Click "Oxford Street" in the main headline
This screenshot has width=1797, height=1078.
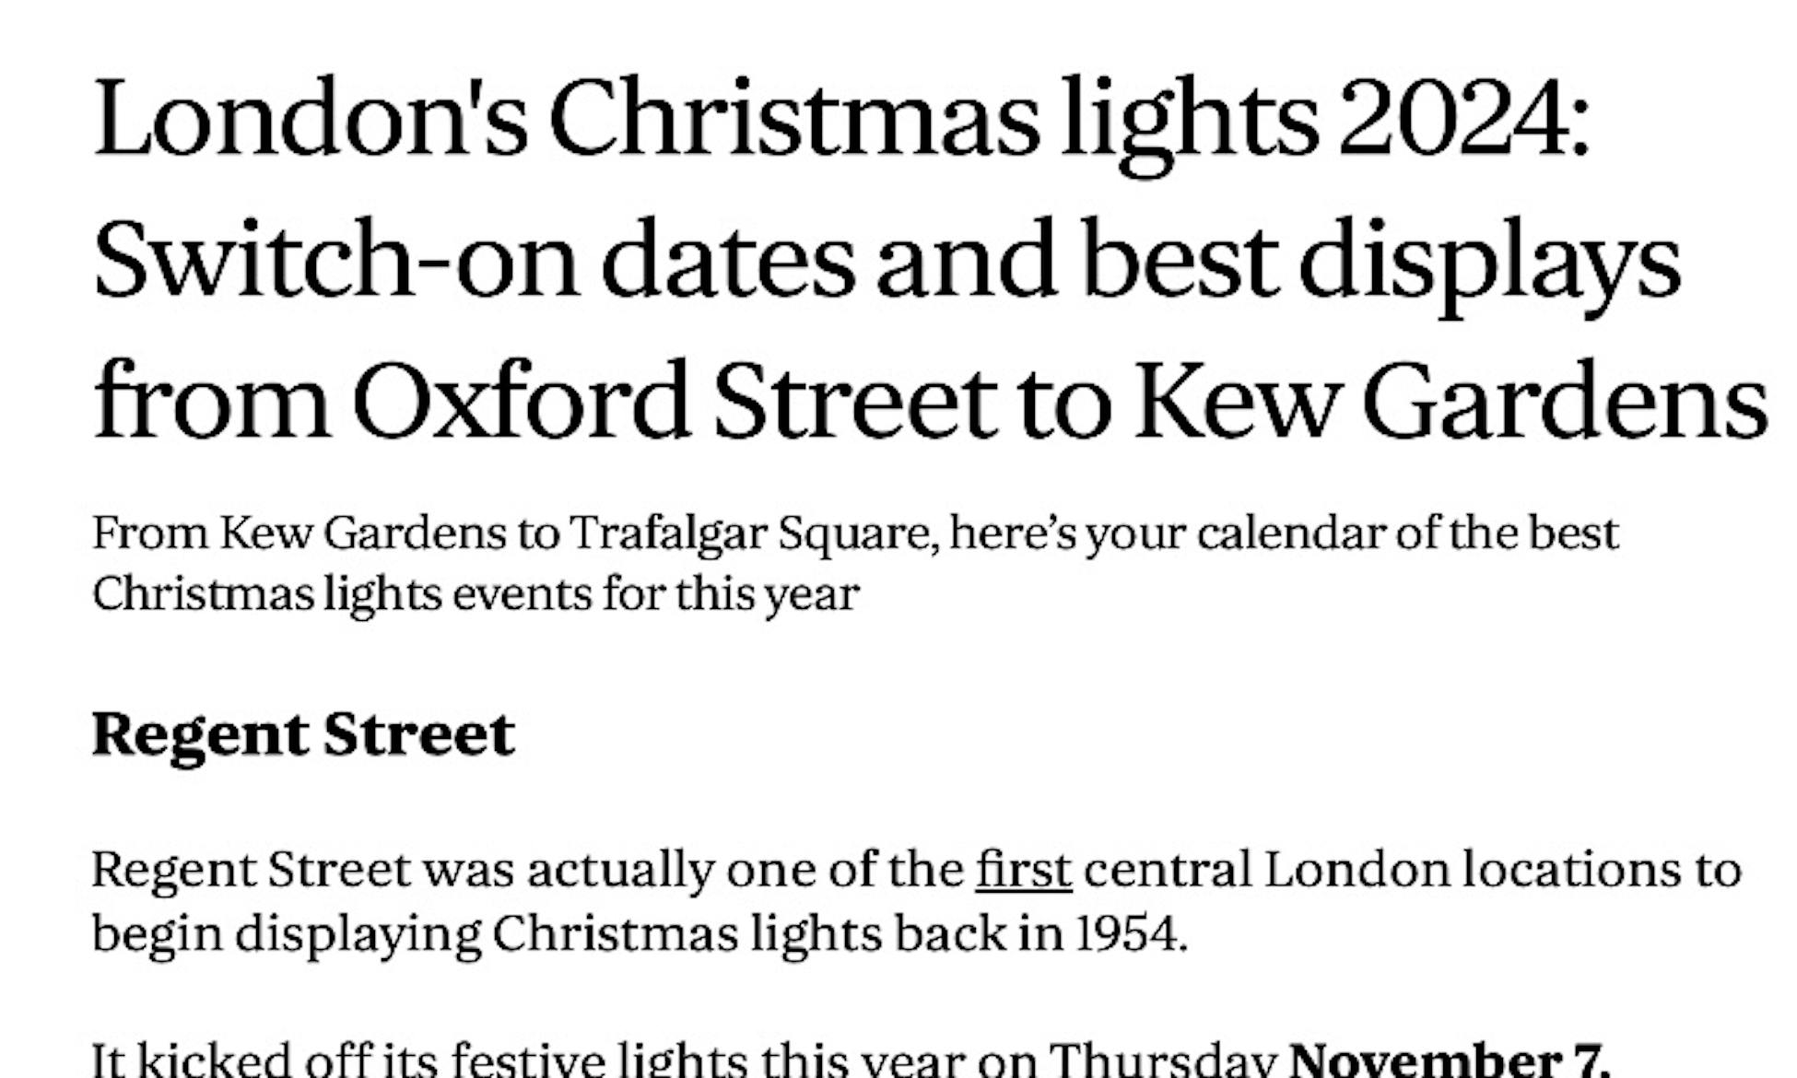click(674, 402)
